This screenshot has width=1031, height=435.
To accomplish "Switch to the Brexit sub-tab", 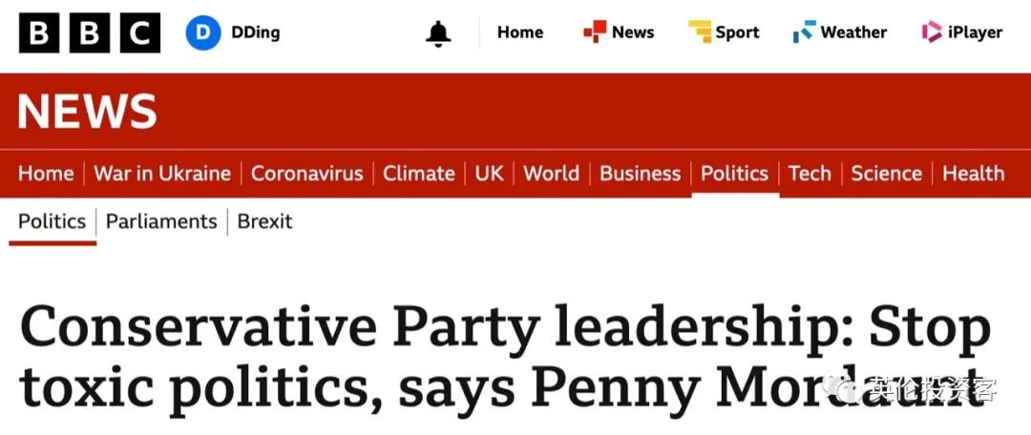I will click(x=265, y=221).
